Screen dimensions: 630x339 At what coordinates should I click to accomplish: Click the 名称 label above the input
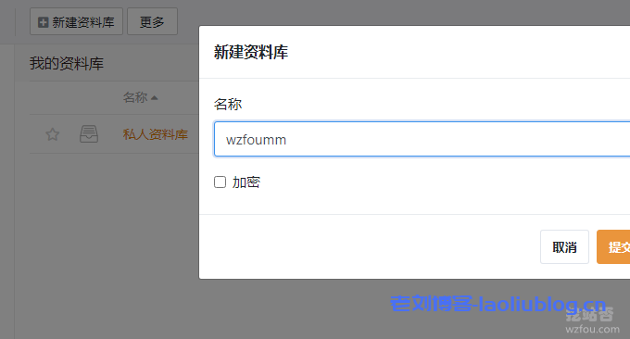click(228, 105)
